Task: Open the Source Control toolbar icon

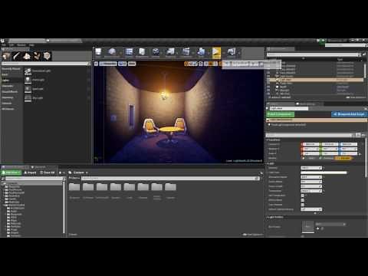Action: click(112, 52)
